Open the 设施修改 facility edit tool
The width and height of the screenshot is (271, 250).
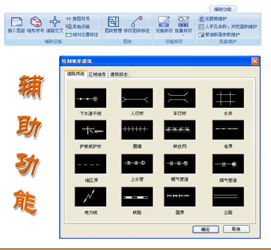(164, 25)
